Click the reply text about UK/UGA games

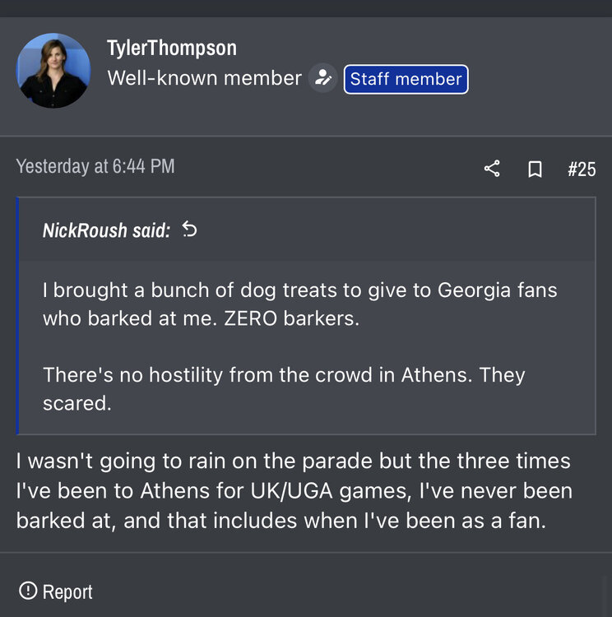[x=293, y=490]
